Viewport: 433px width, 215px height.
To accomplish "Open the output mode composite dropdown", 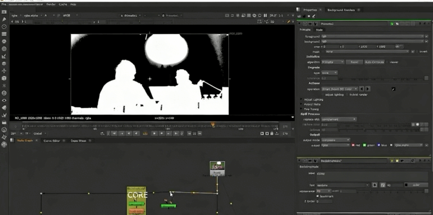I will [336, 140].
